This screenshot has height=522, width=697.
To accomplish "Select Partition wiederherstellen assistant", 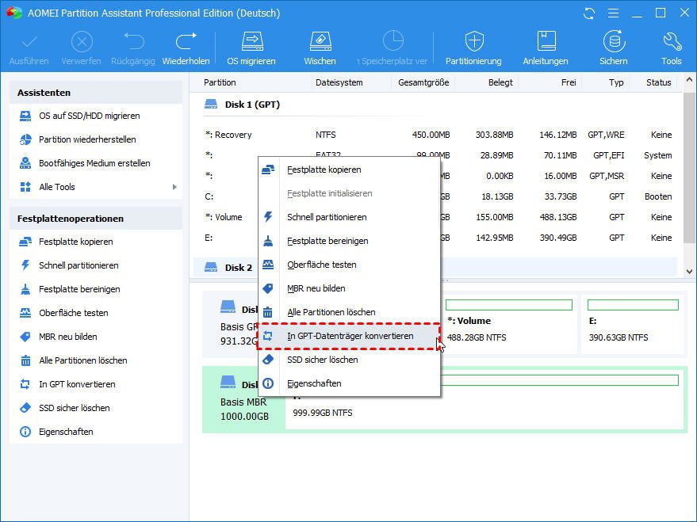I will 96,139.
